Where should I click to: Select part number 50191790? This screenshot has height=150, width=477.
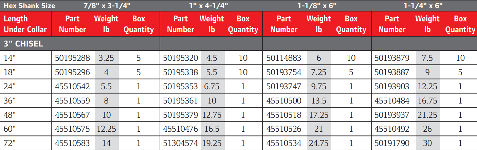[392, 144]
